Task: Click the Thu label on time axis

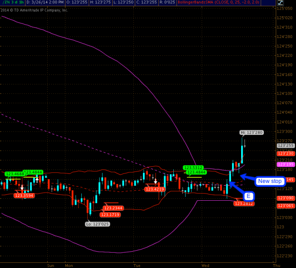Action: 277,266
